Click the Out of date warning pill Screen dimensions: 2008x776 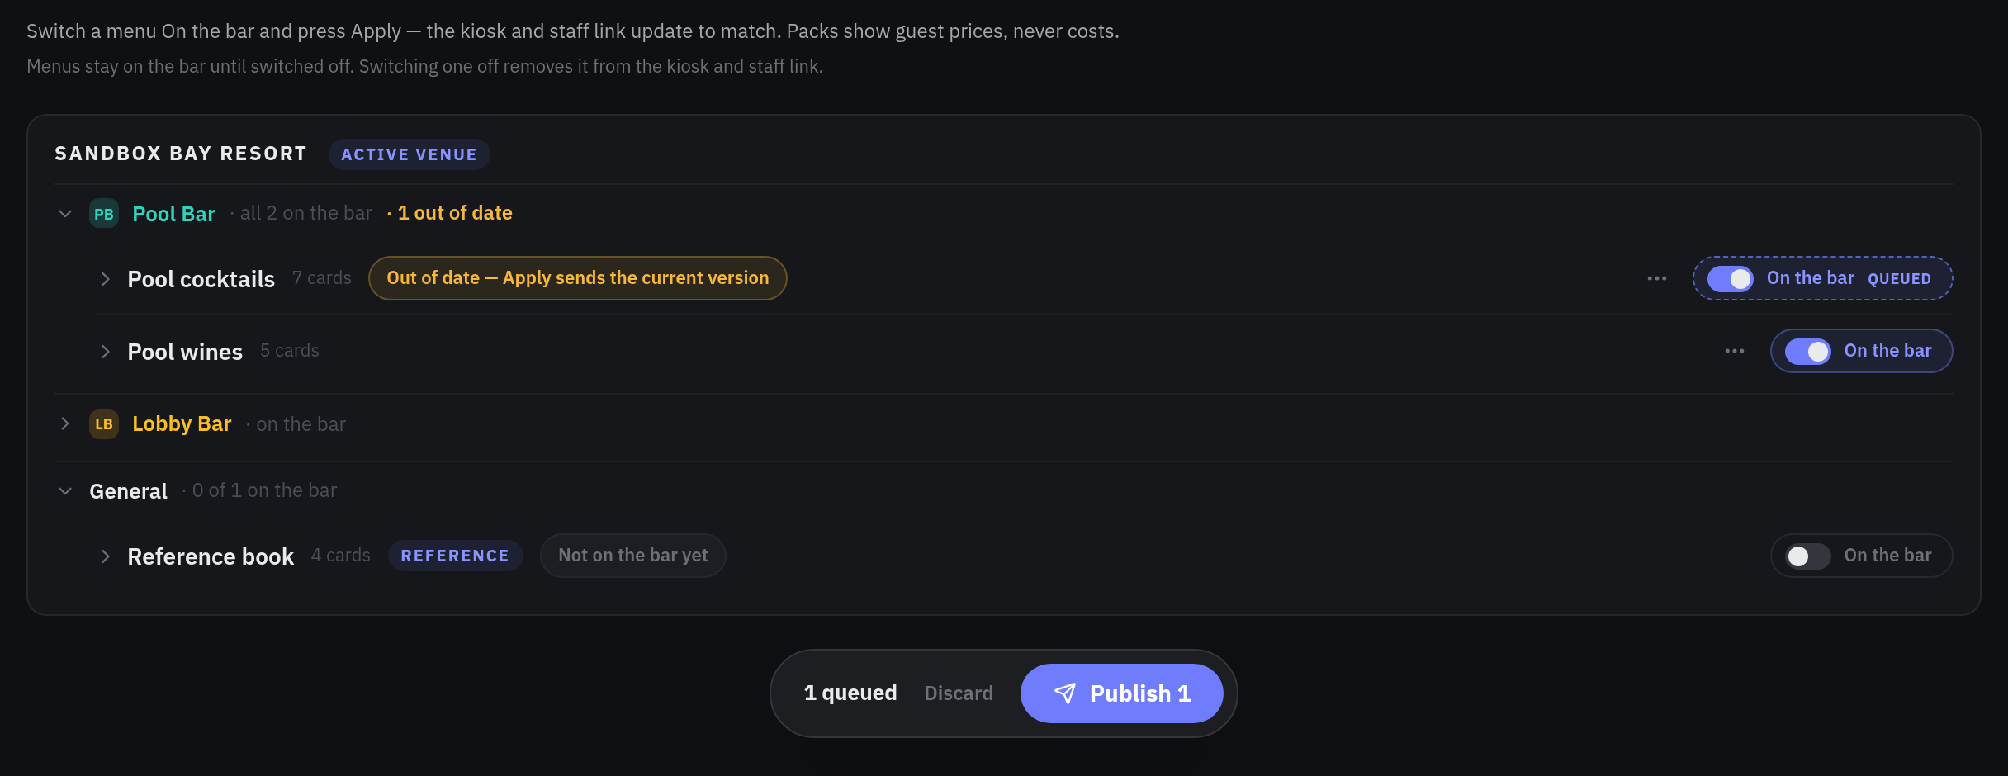(x=578, y=278)
